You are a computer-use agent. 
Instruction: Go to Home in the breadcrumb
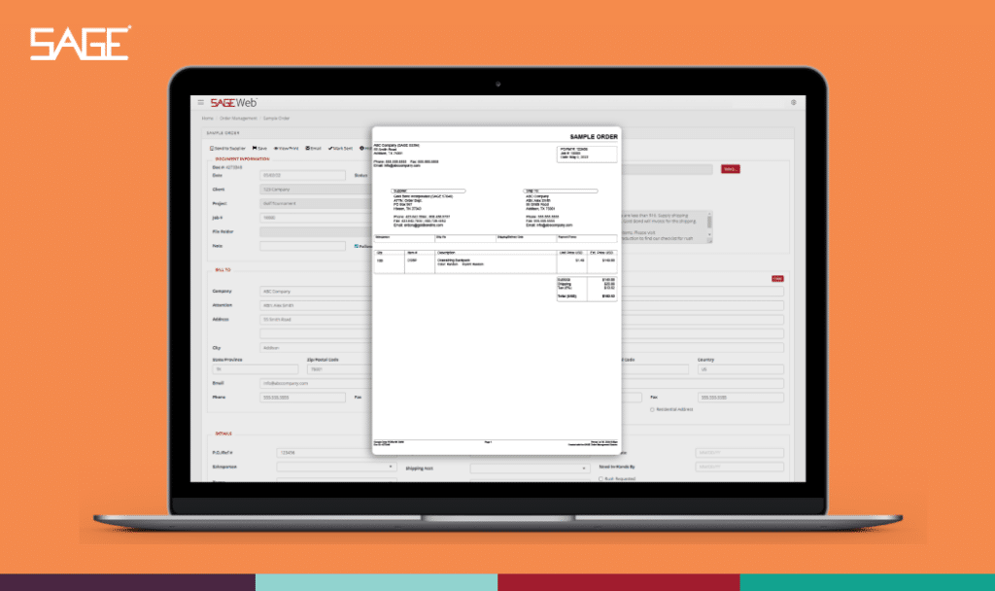(x=209, y=118)
